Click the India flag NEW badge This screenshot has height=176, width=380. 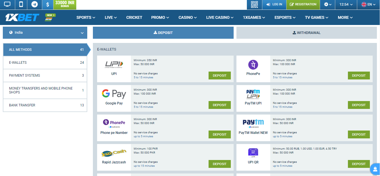[50, 17]
